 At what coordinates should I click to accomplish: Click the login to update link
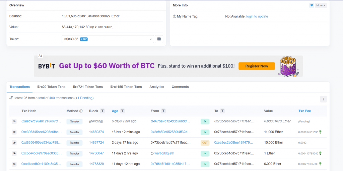[257, 16]
